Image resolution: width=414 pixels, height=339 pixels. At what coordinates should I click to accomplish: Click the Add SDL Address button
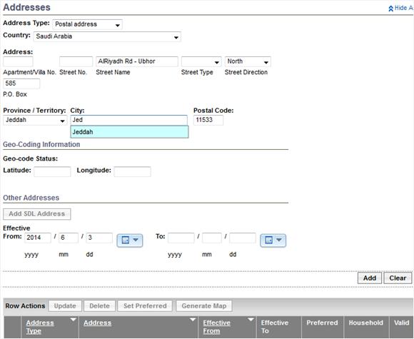click(37, 214)
